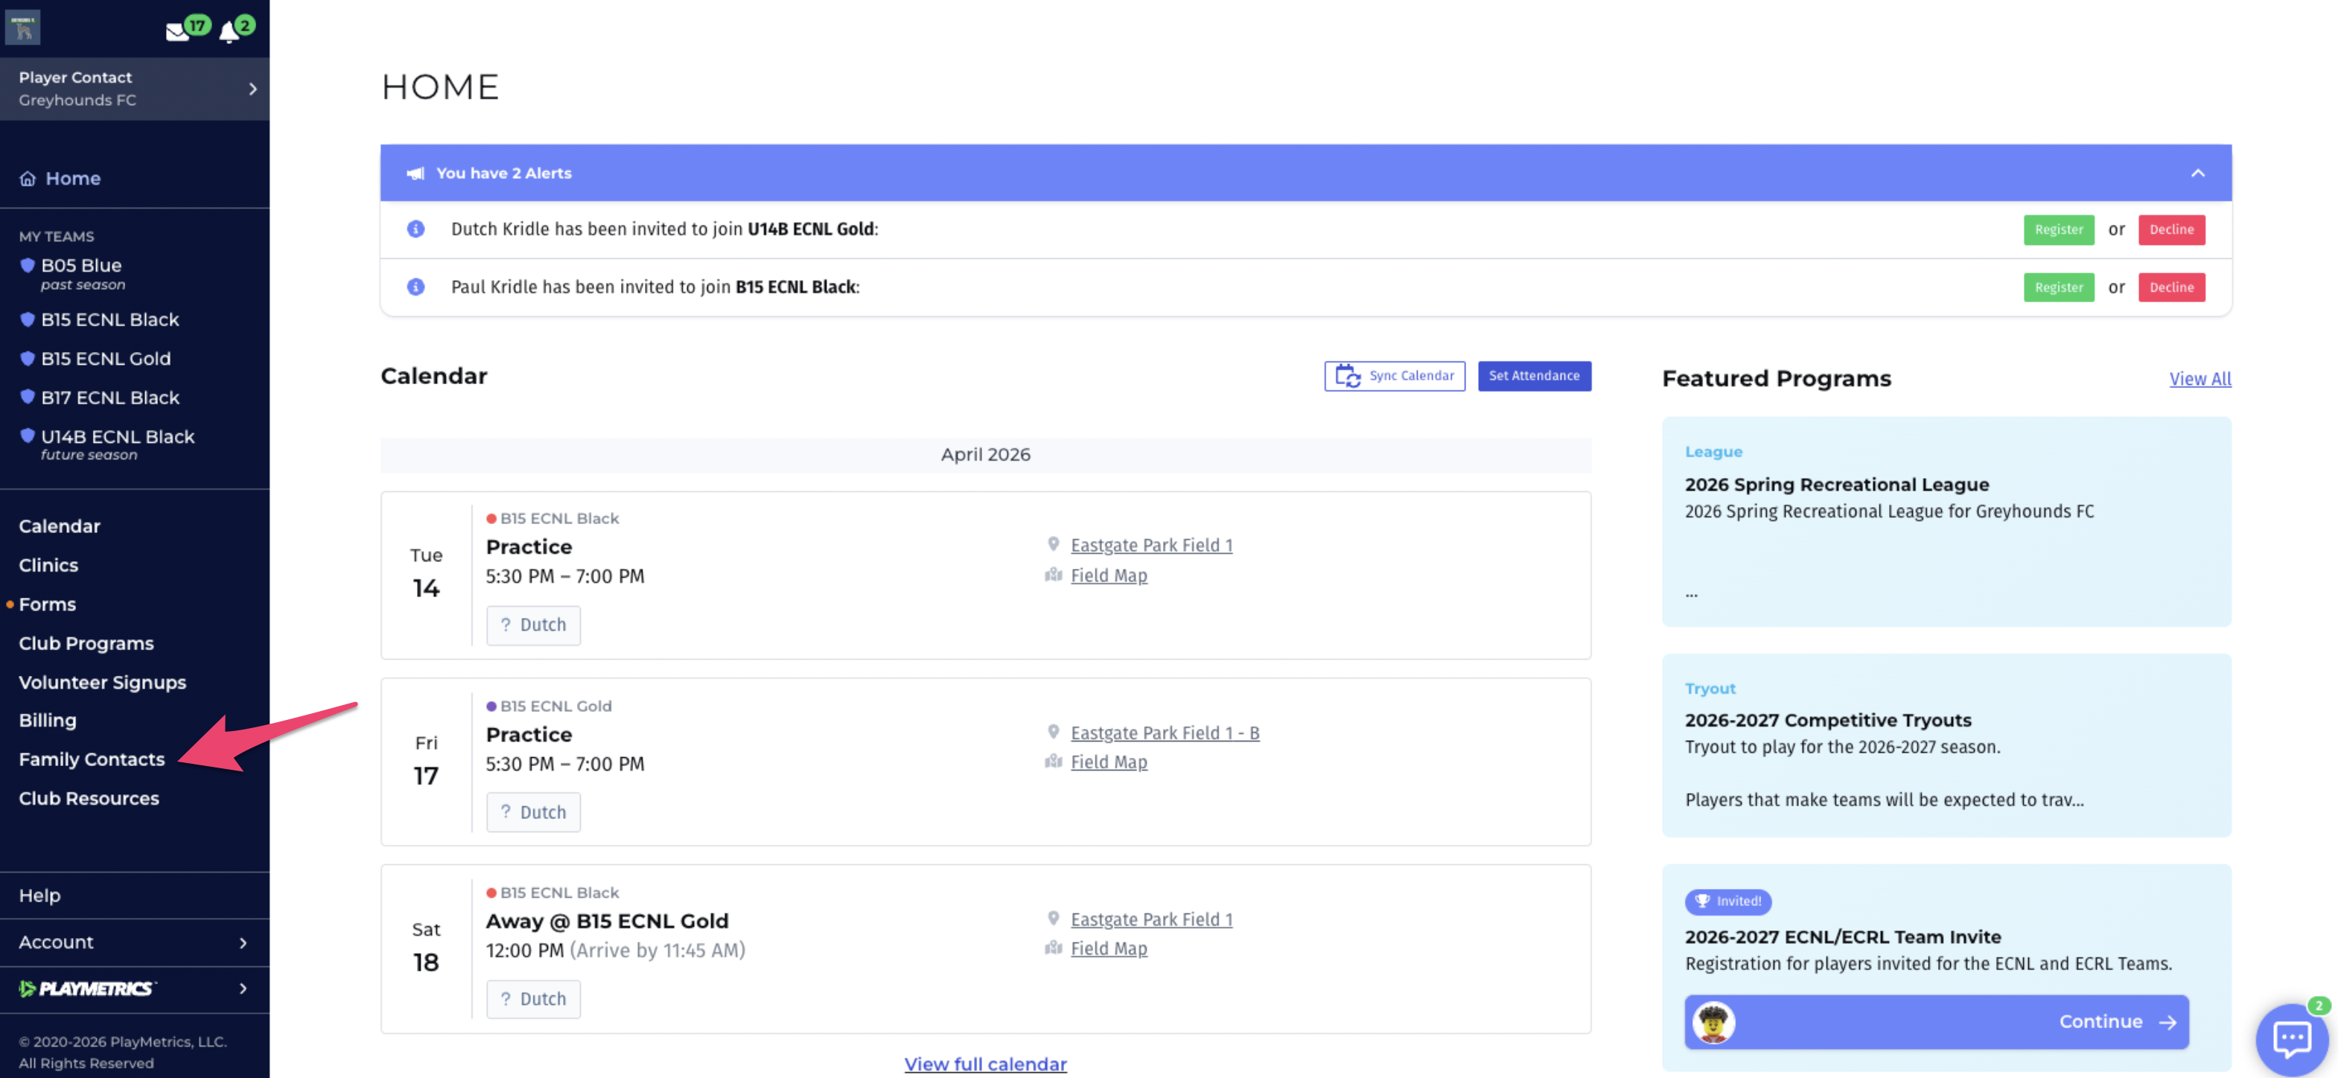
Task: Set Dutch attendance for Saturday away game
Action: (533, 999)
